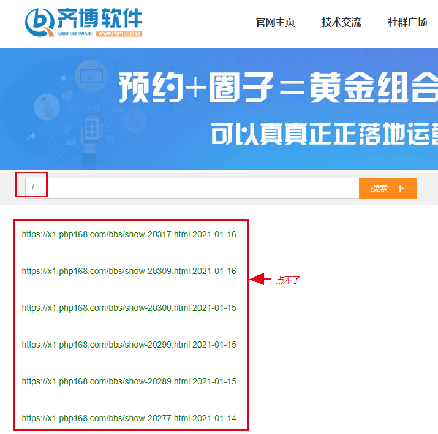The height and width of the screenshot is (434, 438).
Task: Click the round microscope-like icon in the banner
Action: [x=47, y=105]
